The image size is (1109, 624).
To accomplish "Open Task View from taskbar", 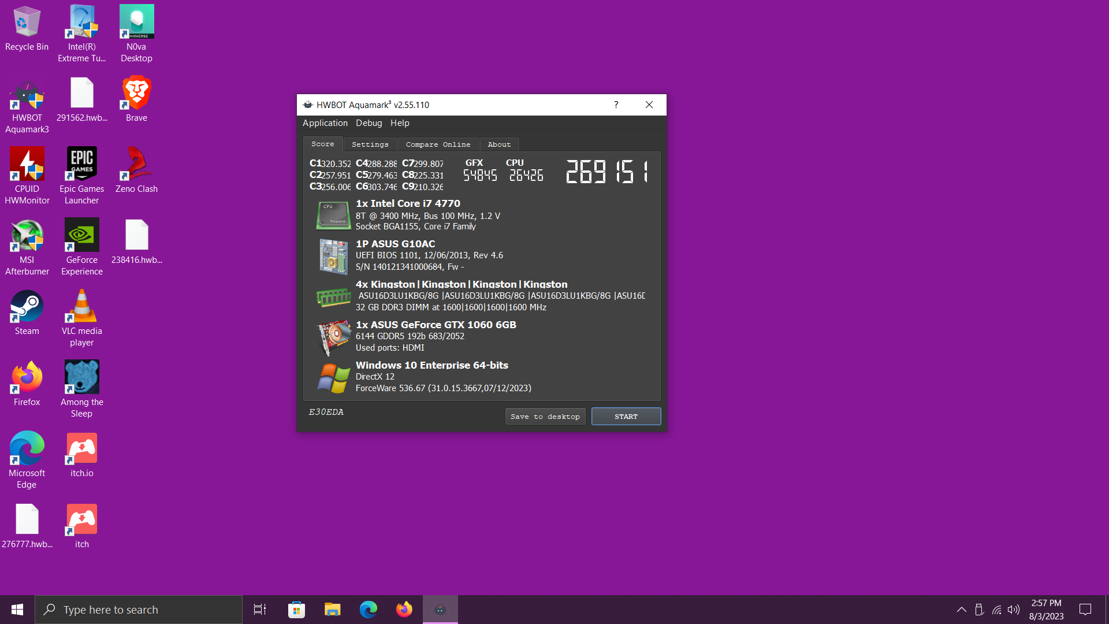I will pos(260,610).
